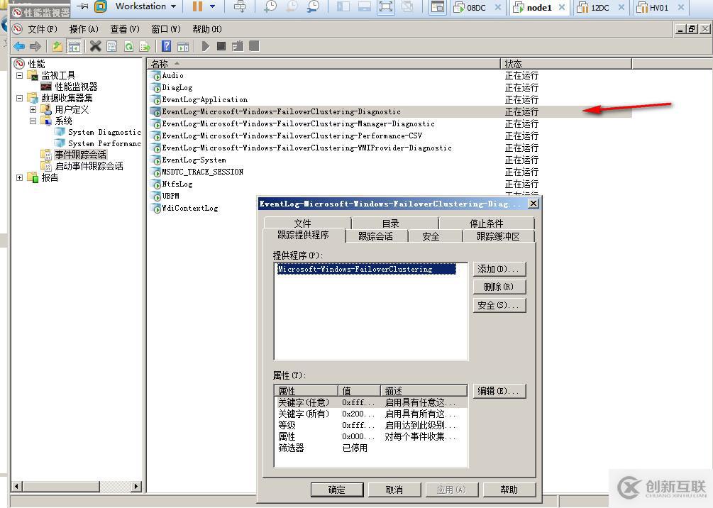The image size is (713, 508).
Task: Switch to the 跟踪缓冲区 dialog tab
Action: coord(498,236)
